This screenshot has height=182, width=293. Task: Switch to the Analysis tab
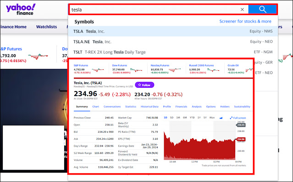pos(197,107)
